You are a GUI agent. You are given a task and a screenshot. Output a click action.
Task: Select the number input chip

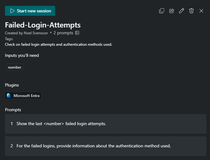click(x=15, y=67)
